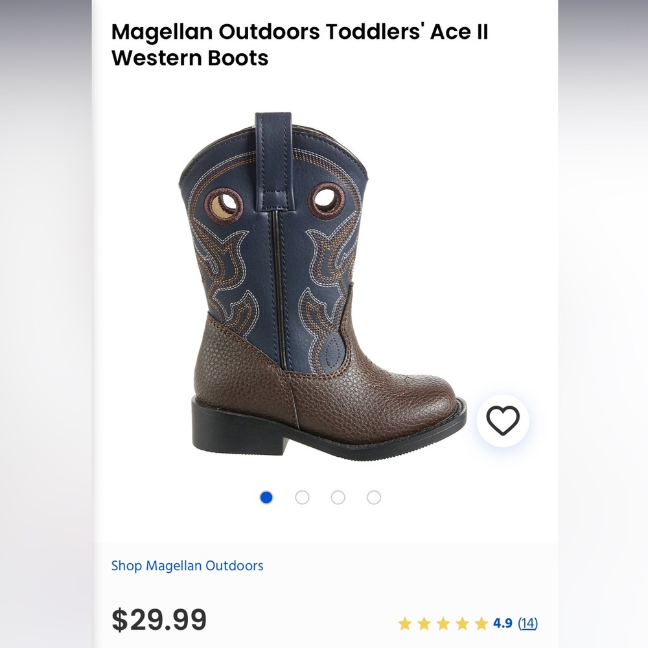Open the Shop Magellan Outdoors link
The height and width of the screenshot is (648, 648).
point(188,565)
